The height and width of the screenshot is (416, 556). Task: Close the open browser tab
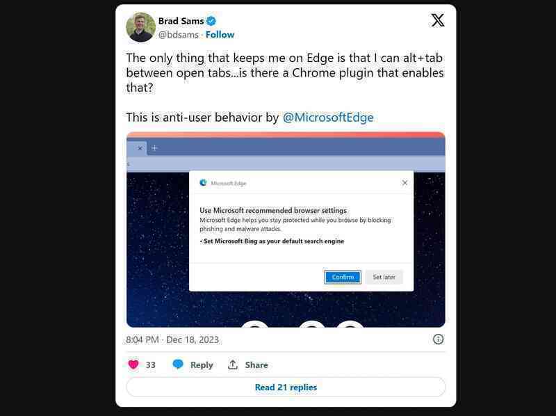point(140,148)
